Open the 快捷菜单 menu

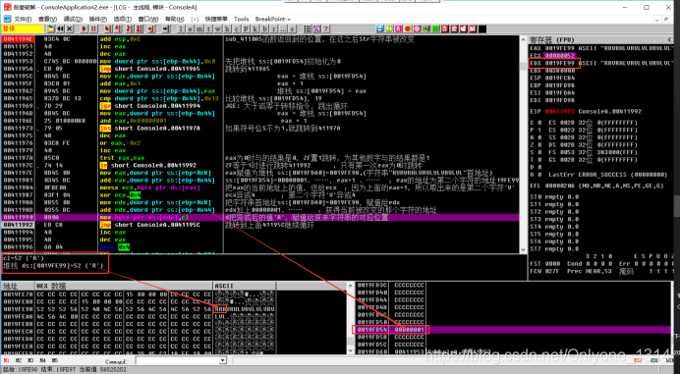point(216,19)
